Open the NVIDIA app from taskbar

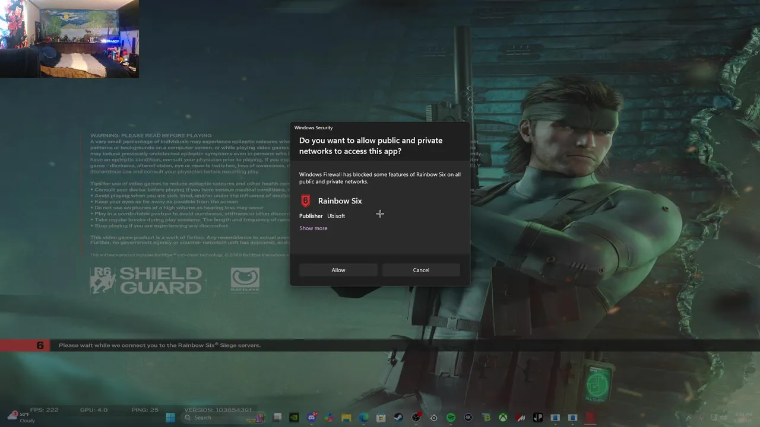pyautogui.click(x=294, y=418)
